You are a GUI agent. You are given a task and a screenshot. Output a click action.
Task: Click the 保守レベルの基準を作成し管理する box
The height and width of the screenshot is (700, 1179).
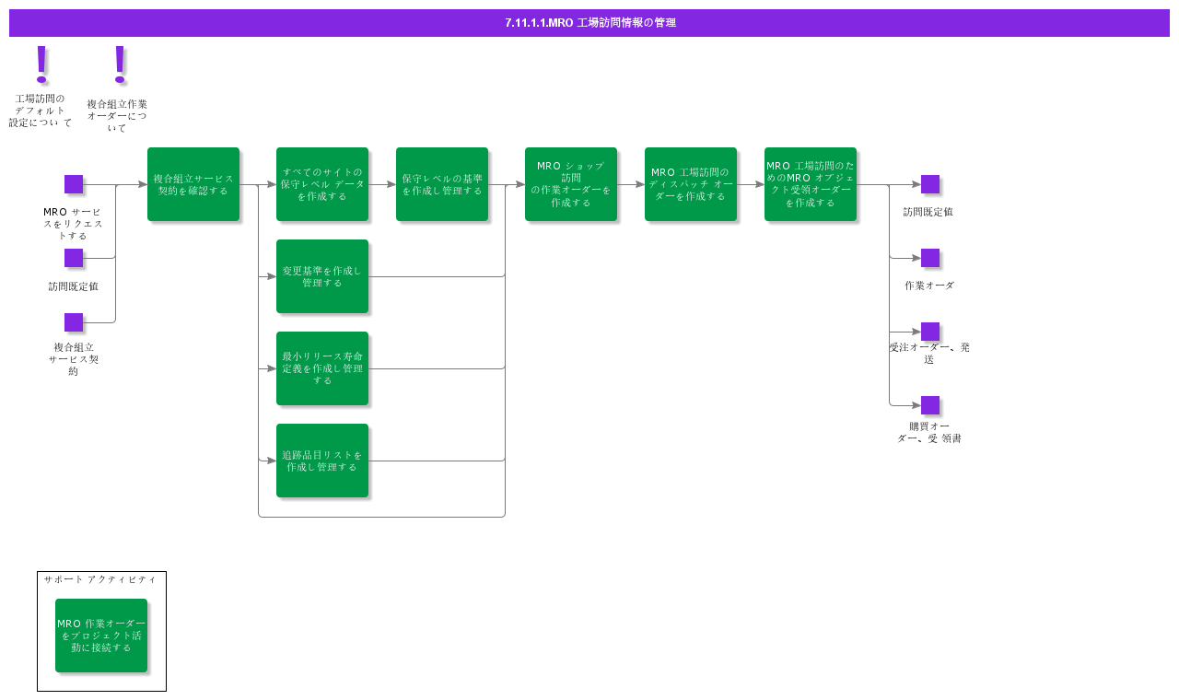[x=442, y=184]
